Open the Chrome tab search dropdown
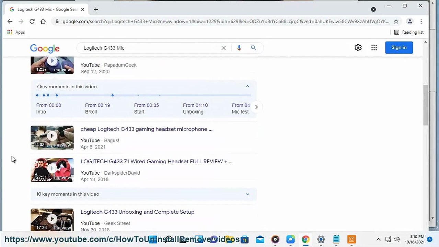Image resolution: width=439 pixels, height=247 pixels. (x=373, y=9)
